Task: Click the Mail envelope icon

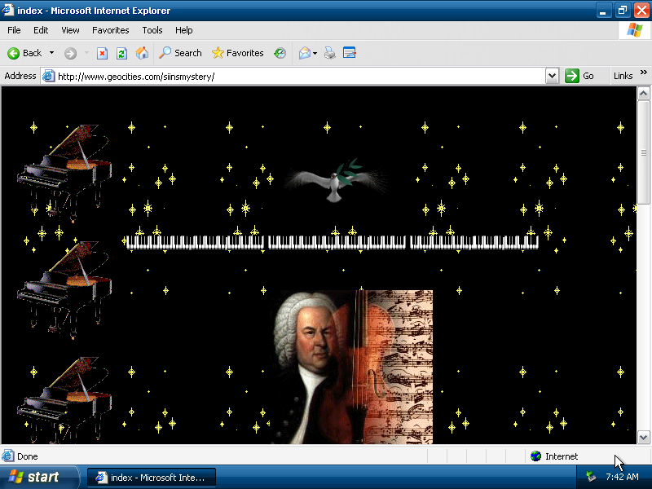Action: click(x=304, y=53)
